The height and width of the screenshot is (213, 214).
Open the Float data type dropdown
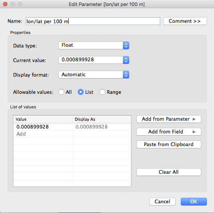94,46
